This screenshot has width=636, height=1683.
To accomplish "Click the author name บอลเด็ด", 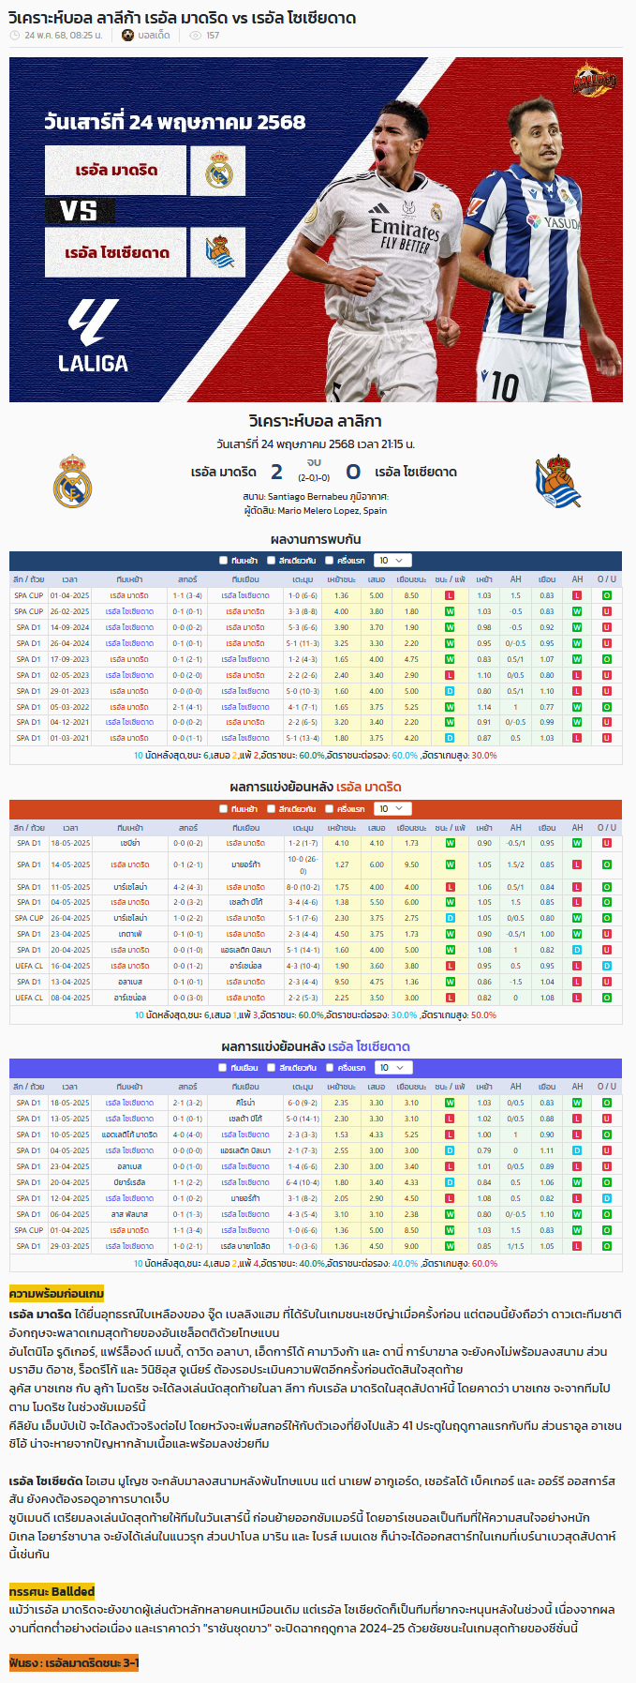I will [154, 36].
